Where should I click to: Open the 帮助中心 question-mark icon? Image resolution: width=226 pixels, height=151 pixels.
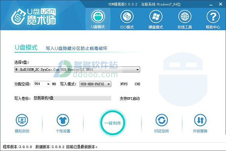[213, 16]
